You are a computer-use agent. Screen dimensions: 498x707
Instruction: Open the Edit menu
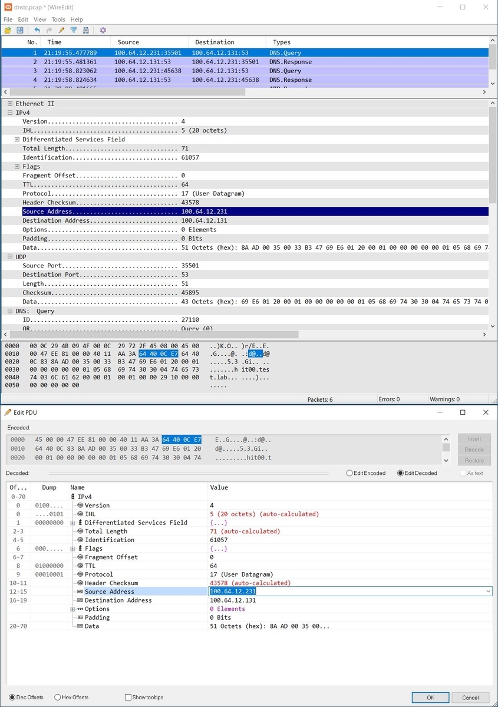pos(23,19)
